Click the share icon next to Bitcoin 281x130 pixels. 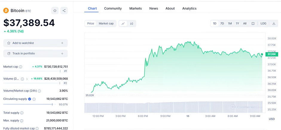click(x=64, y=11)
